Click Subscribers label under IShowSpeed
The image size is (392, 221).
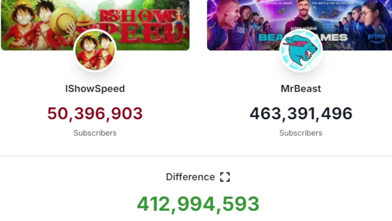point(95,133)
